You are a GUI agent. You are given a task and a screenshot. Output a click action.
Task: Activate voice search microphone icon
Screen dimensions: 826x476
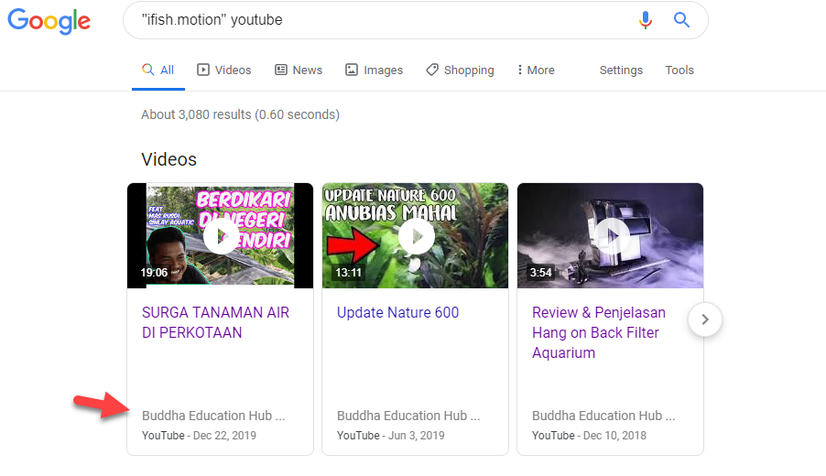[646, 20]
